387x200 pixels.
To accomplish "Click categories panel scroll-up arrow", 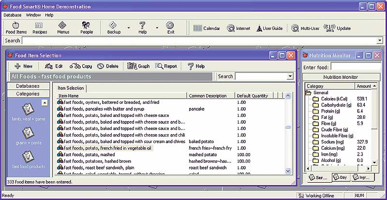I will [45, 102].
